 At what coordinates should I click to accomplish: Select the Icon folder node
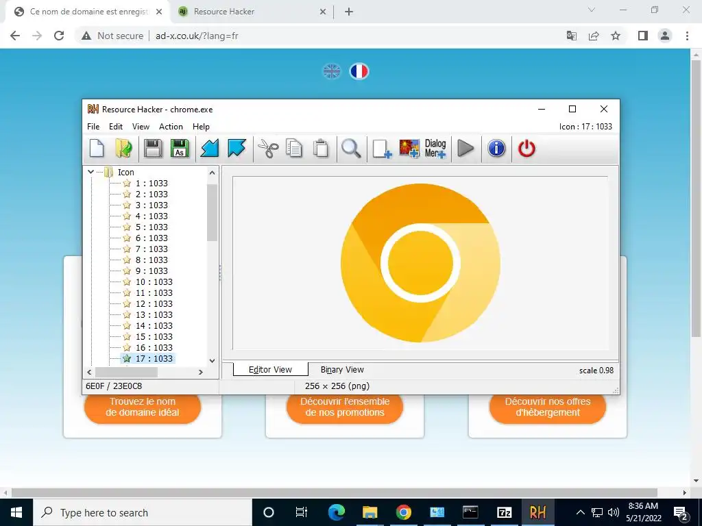(x=126, y=172)
